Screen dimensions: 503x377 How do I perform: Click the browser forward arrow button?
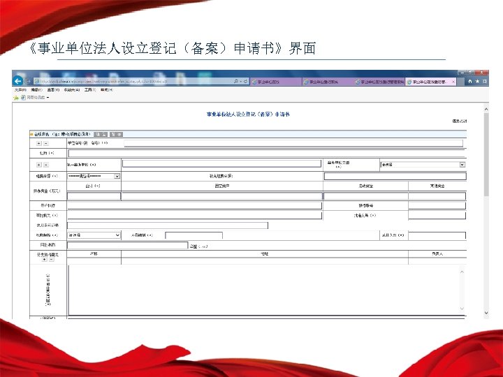click(x=28, y=81)
